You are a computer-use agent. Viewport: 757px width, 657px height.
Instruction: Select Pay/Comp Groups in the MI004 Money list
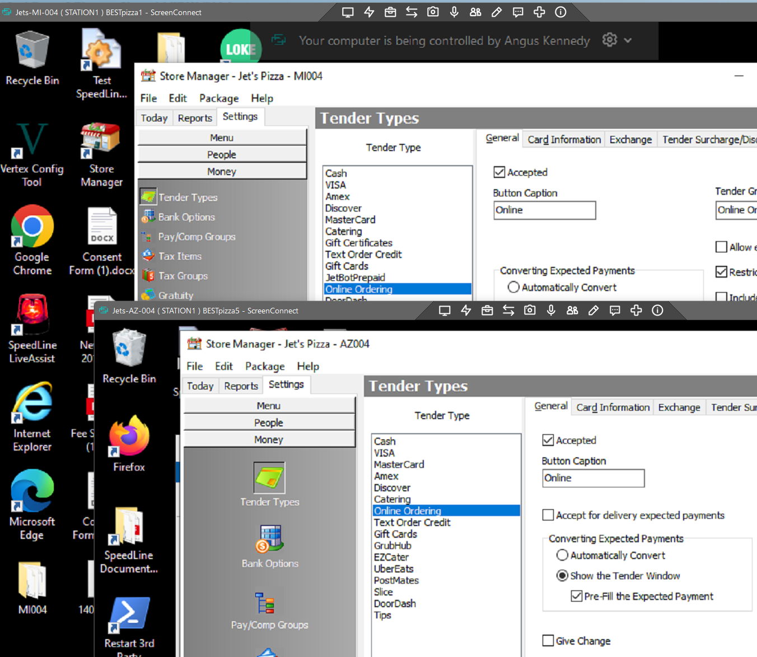coord(197,236)
